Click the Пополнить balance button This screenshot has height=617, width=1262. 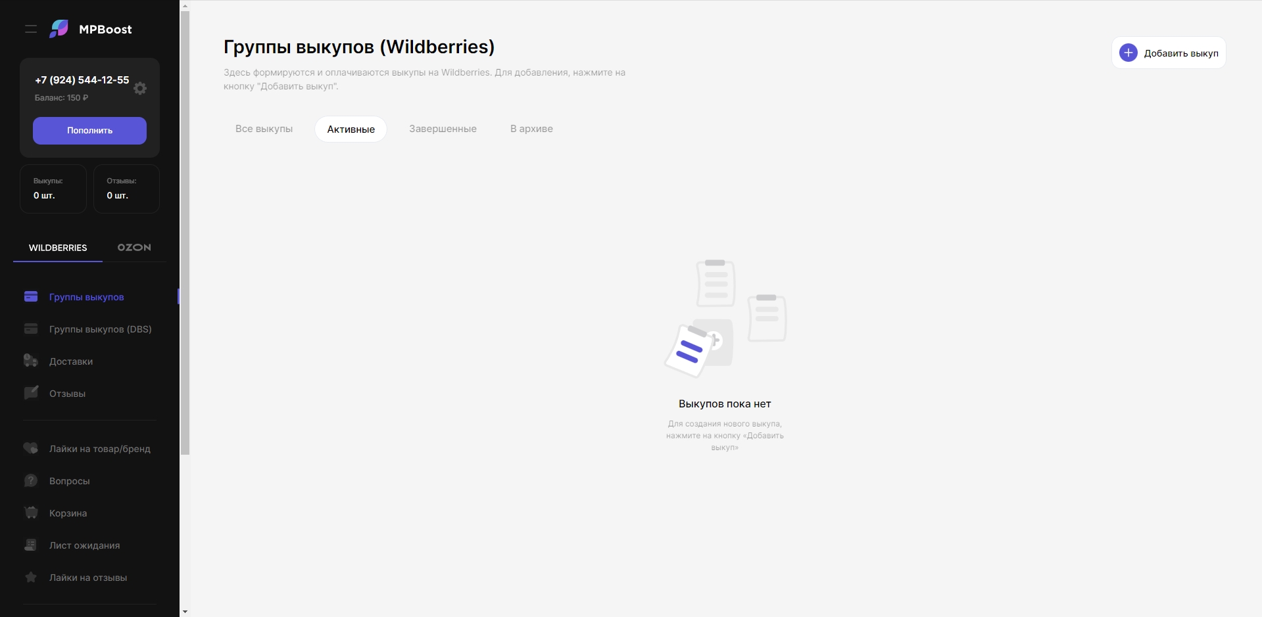(89, 131)
